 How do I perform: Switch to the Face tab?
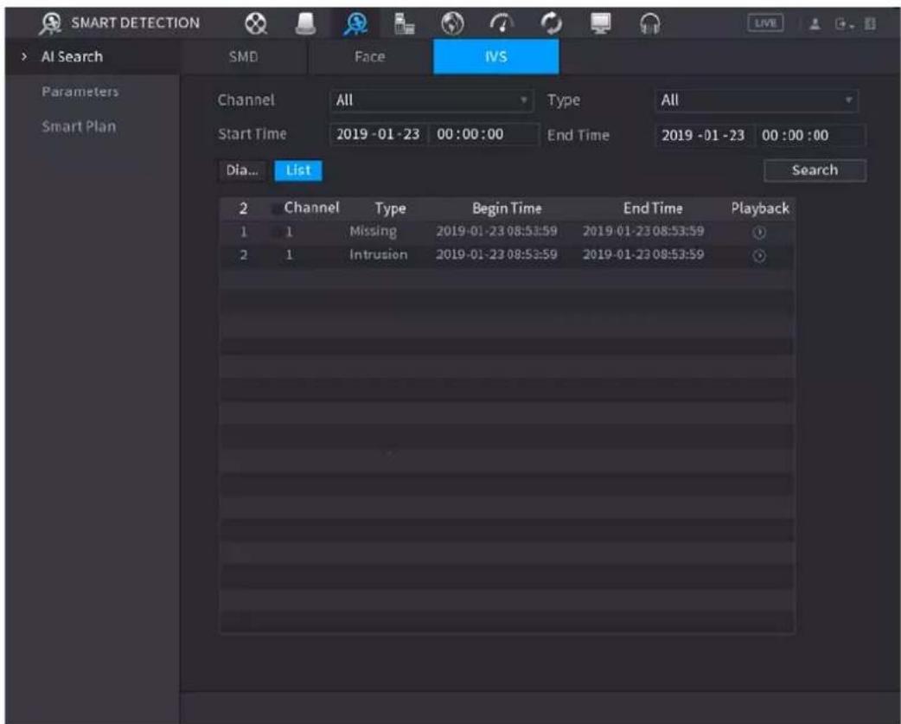click(369, 56)
